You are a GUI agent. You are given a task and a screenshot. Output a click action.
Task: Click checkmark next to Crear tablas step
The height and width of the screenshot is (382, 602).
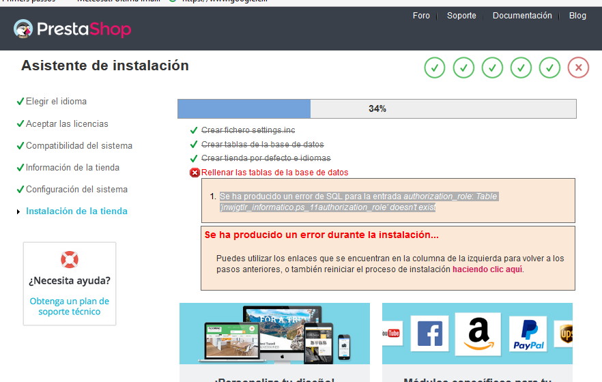click(194, 145)
